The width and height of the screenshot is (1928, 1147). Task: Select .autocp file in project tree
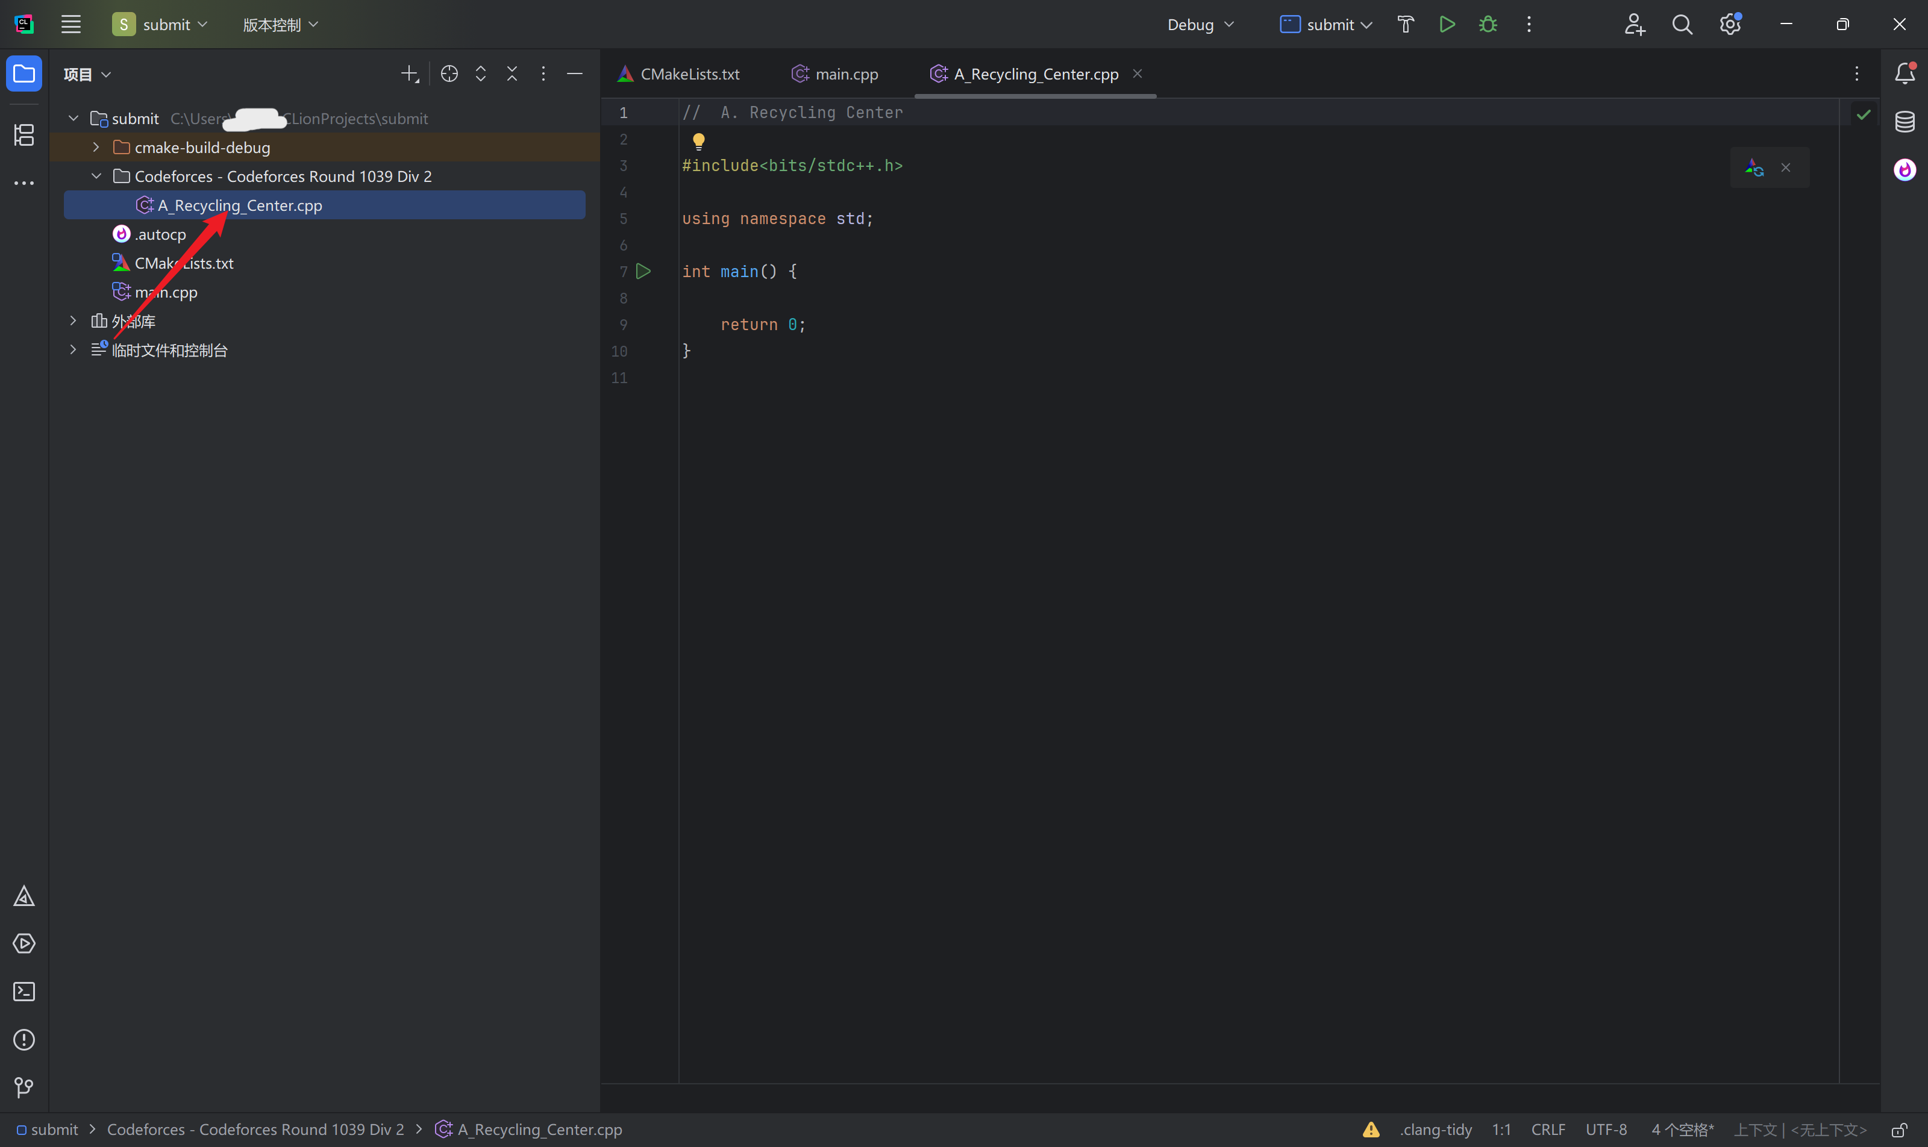pos(160,234)
